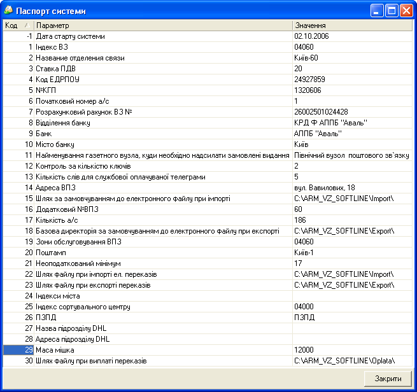Click the Значення column header

(x=352, y=25)
